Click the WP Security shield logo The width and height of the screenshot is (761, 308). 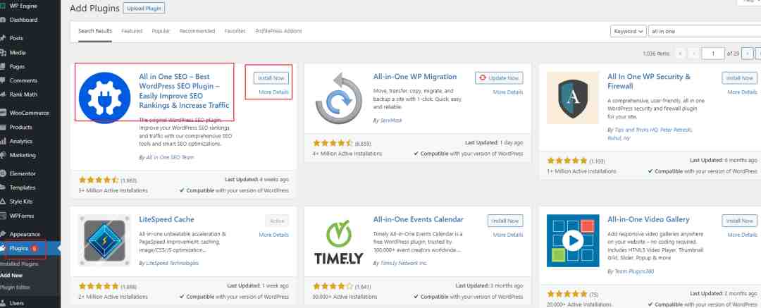tap(573, 98)
